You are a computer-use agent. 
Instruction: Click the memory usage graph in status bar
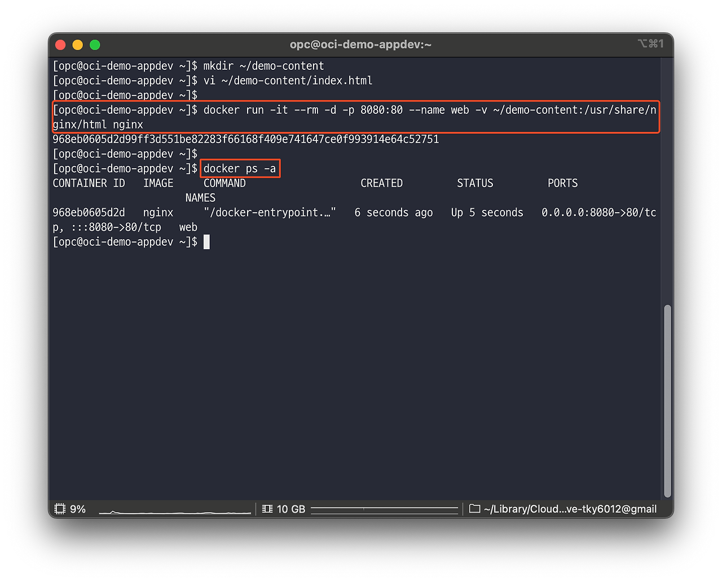[x=384, y=510]
